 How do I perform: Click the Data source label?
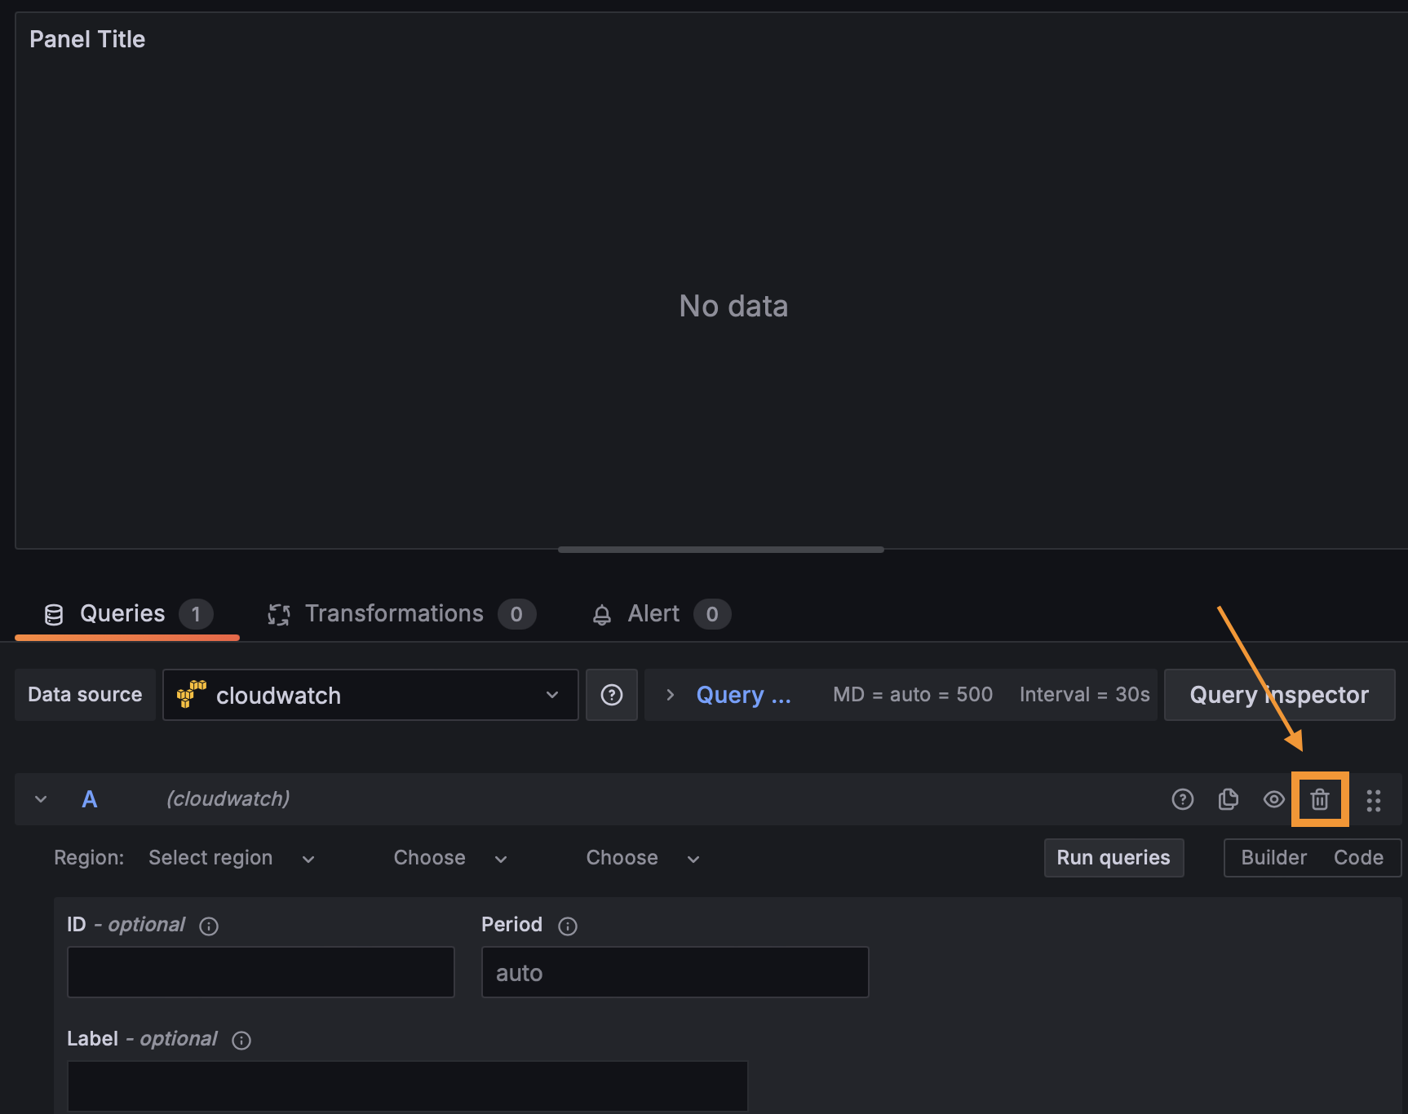coord(85,695)
